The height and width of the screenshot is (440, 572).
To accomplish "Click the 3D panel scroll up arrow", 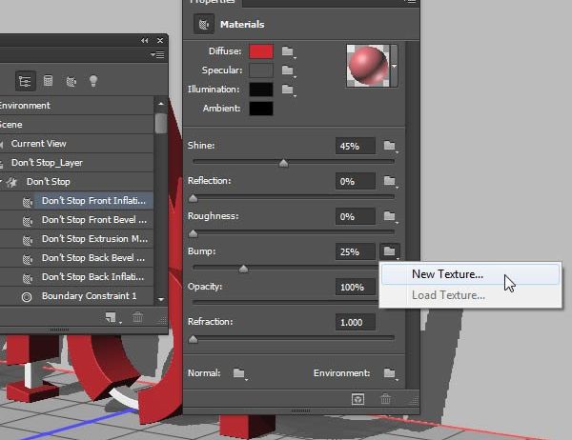I will coord(161,104).
